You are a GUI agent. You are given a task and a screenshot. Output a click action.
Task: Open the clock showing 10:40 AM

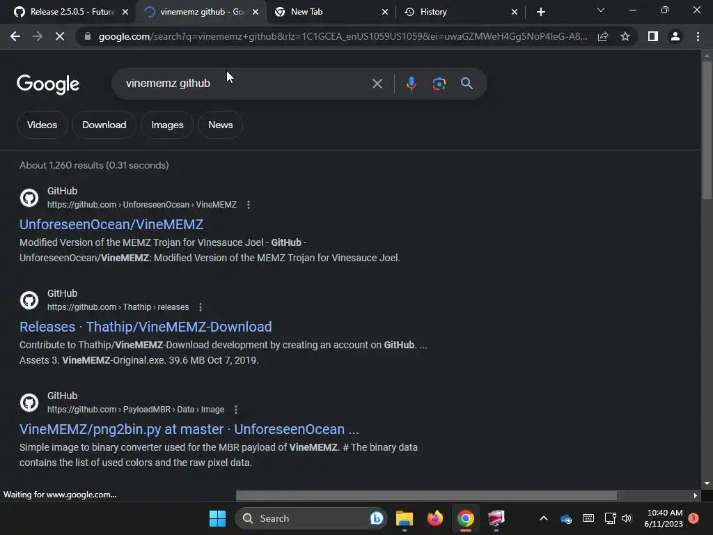(x=664, y=518)
